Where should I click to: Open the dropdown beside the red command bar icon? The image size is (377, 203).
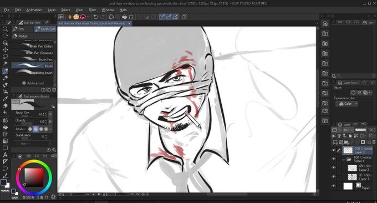click(x=88, y=17)
